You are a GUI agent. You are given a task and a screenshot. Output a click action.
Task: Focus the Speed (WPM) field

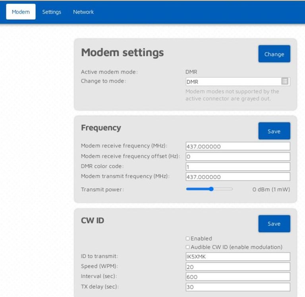click(238, 267)
